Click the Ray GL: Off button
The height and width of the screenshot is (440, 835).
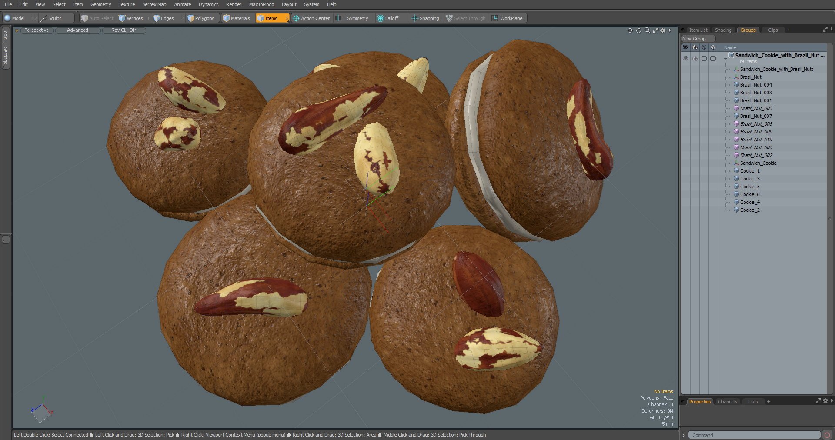(124, 30)
